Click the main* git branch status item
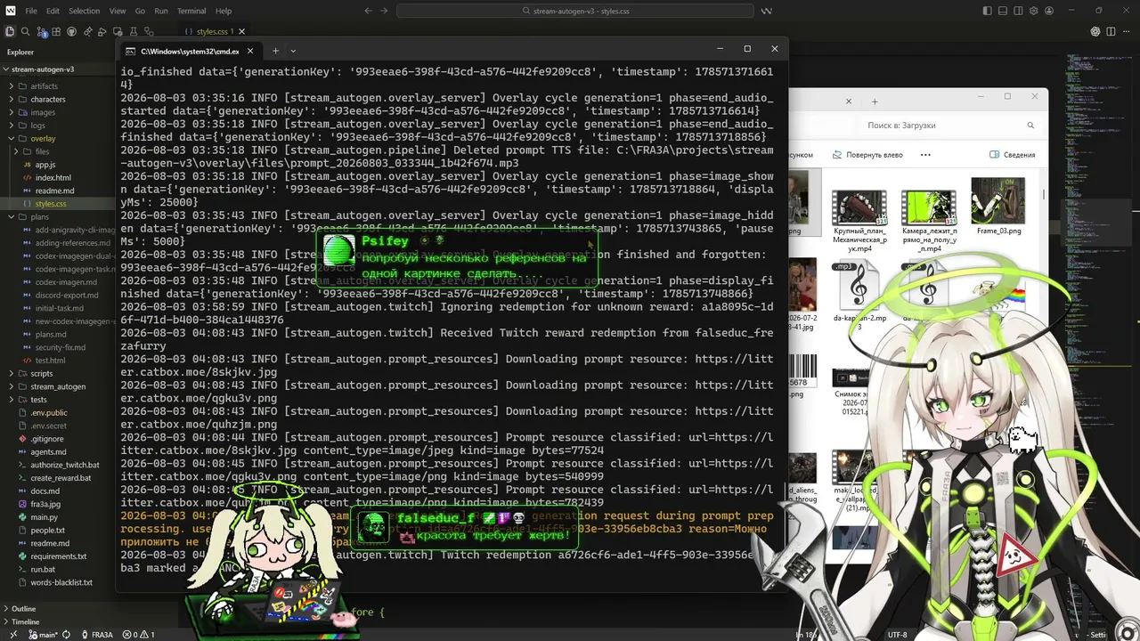1140x641 pixels. pos(45,635)
